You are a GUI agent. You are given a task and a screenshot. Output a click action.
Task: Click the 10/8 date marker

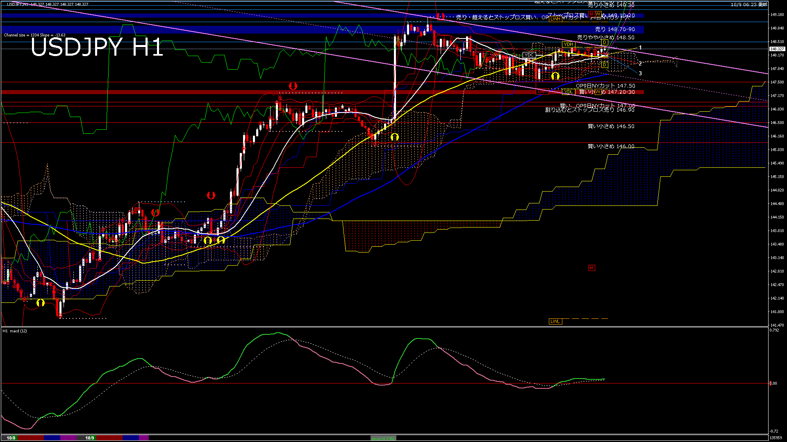pos(11,438)
